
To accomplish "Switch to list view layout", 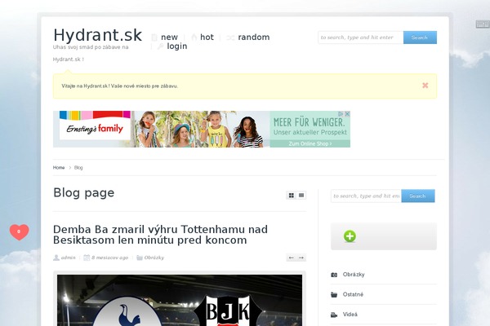I will 301,196.
